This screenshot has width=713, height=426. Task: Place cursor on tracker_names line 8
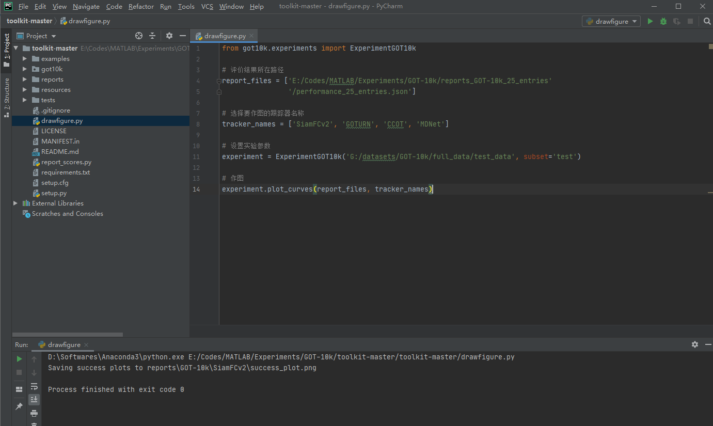point(335,124)
